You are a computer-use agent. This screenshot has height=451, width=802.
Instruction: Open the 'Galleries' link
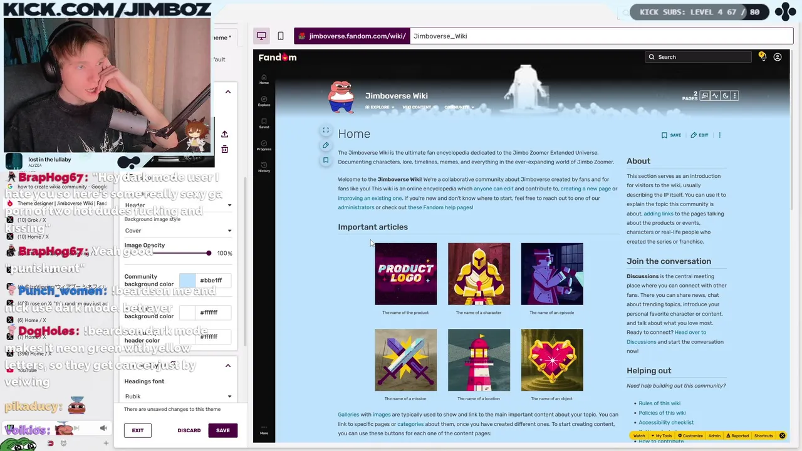pos(348,415)
